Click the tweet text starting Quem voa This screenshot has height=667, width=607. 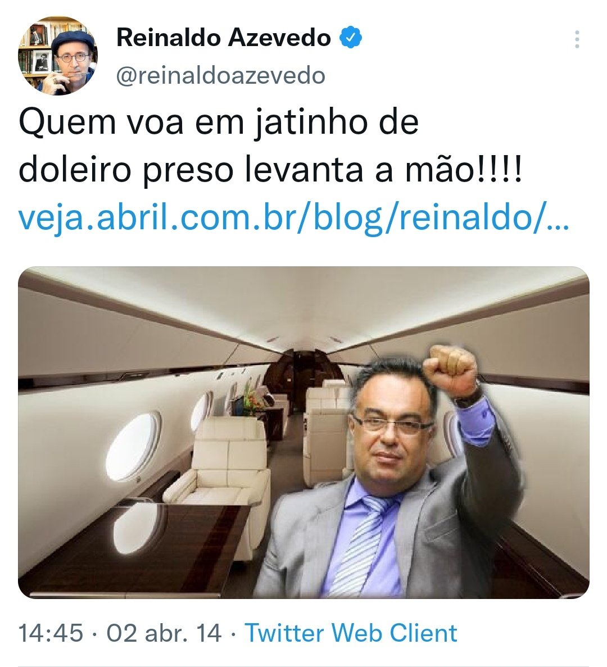(x=270, y=146)
